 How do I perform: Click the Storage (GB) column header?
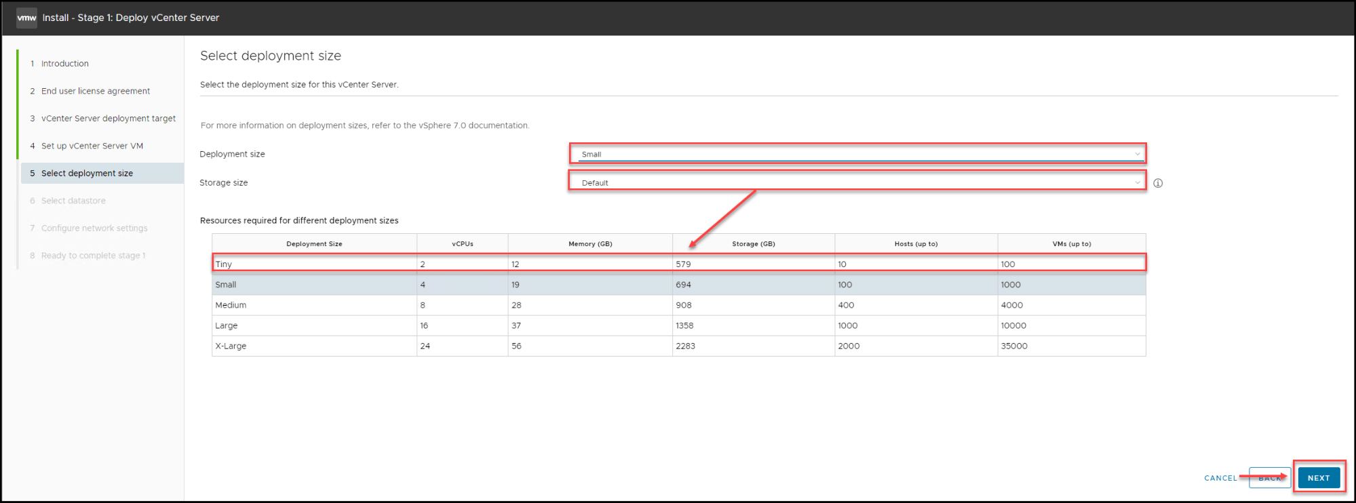753,244
